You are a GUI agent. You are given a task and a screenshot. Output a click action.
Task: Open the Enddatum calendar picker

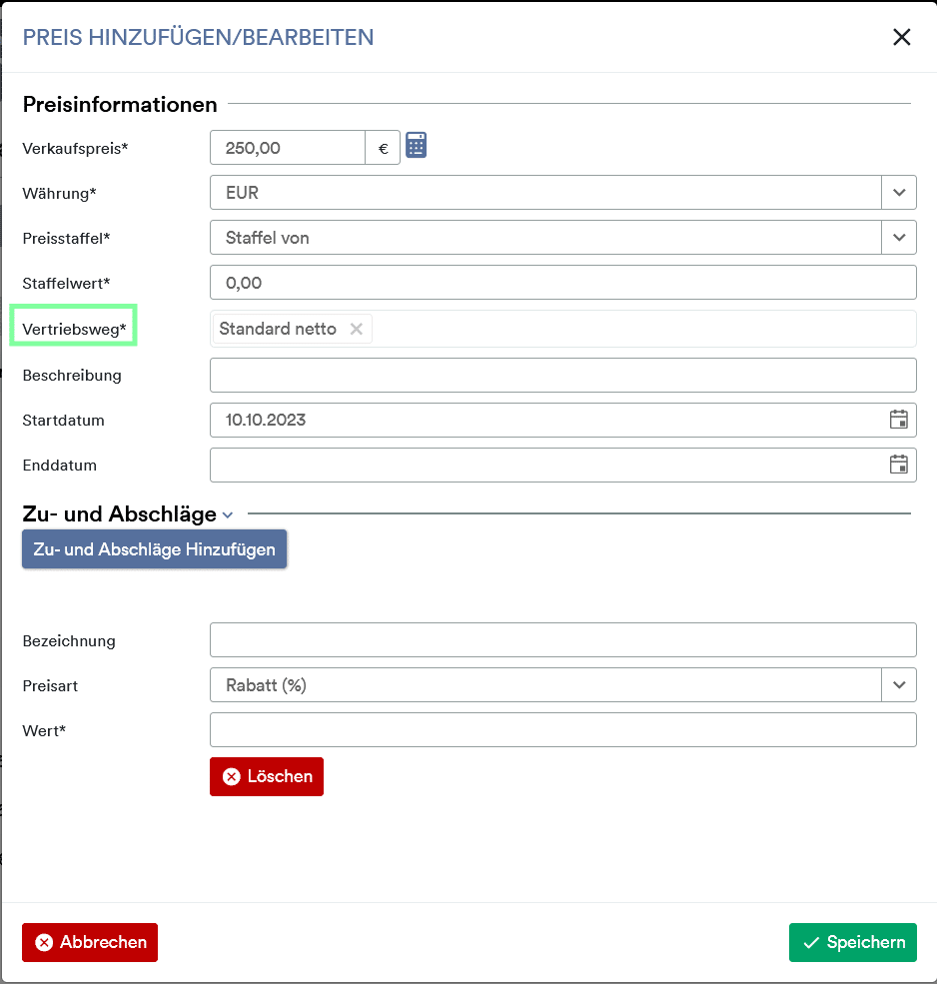[x=899, y=465]
